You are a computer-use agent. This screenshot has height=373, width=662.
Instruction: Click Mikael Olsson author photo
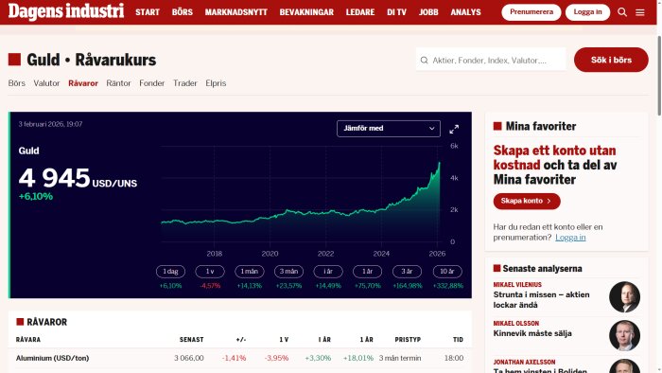click(x=624, y=336)
